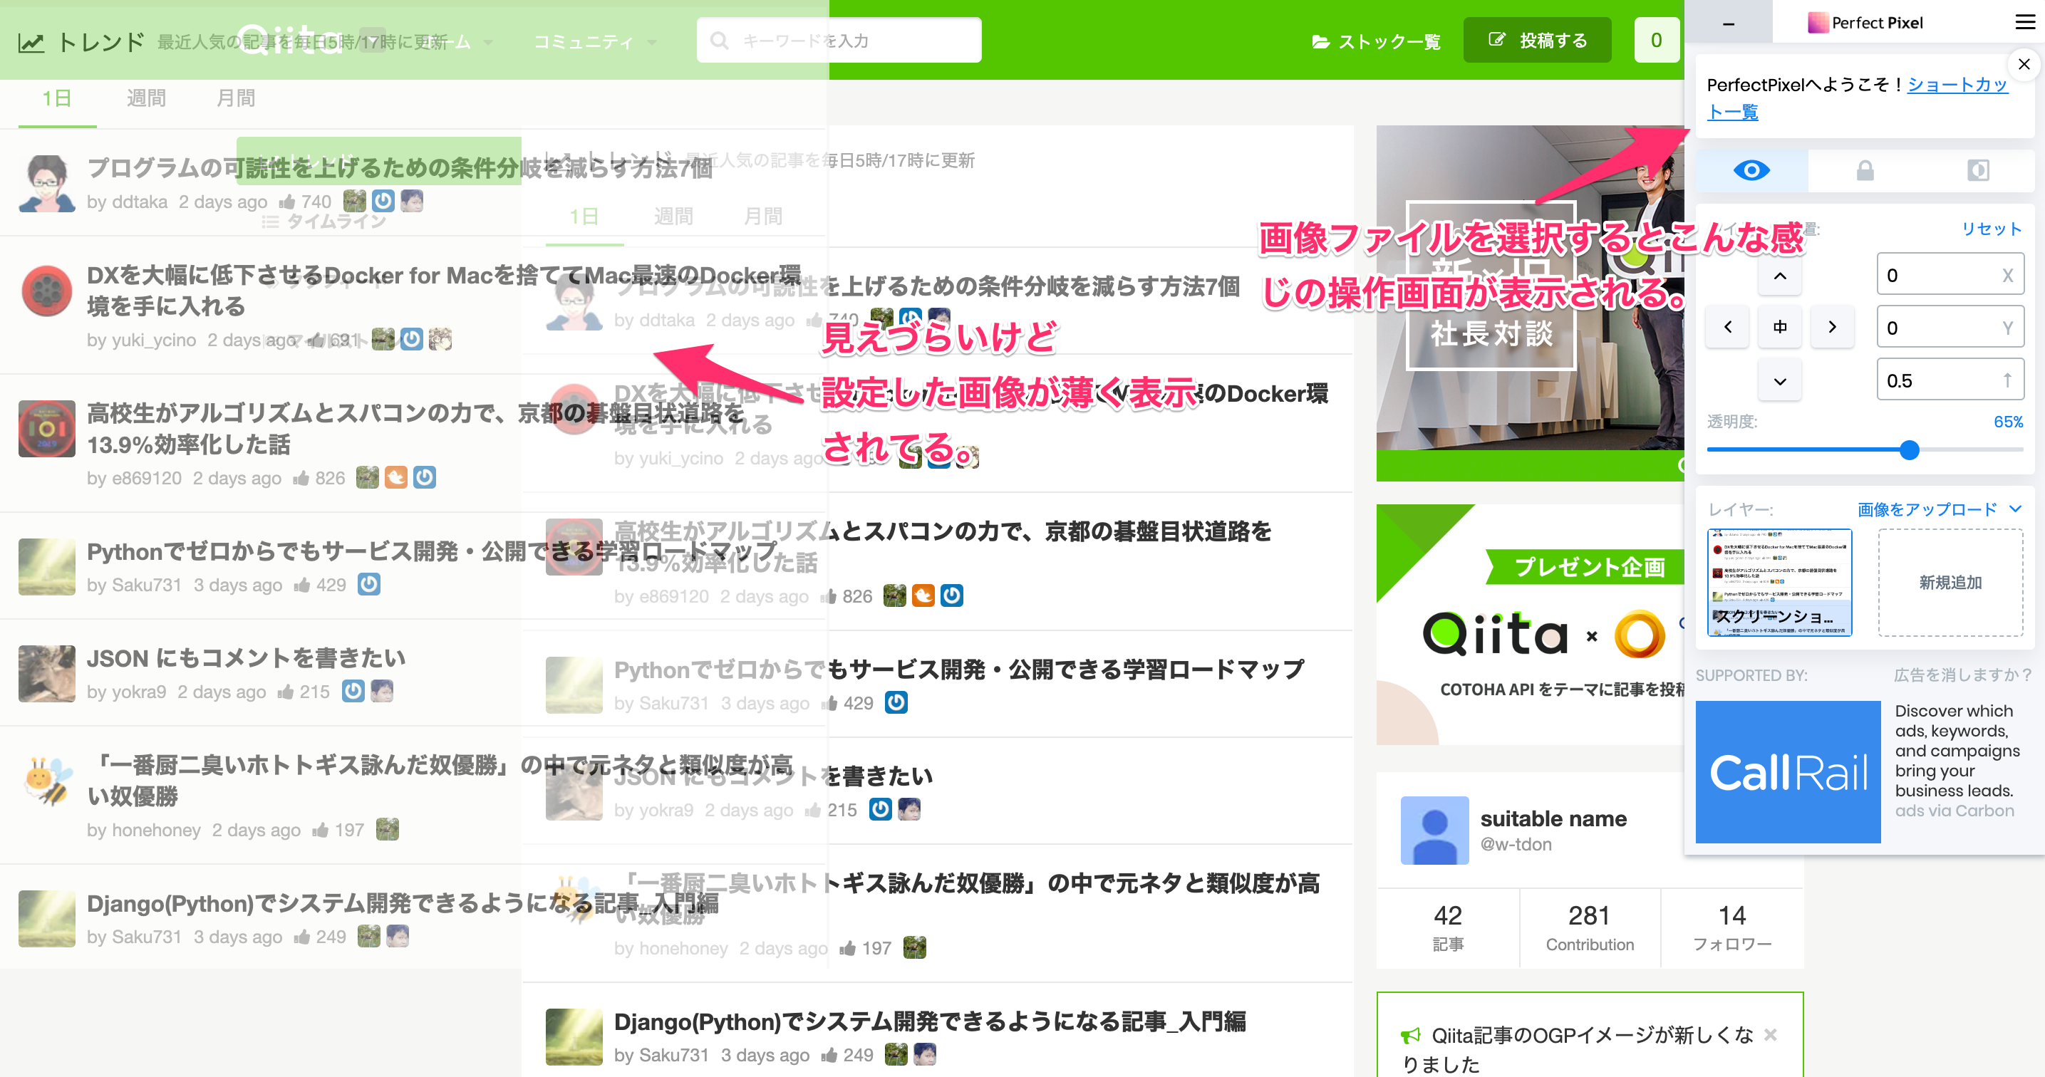Toggle the PerfectPixel invert colors icon
The height and width of the screenshot is (1077, 2045).
pos(1977,171)
